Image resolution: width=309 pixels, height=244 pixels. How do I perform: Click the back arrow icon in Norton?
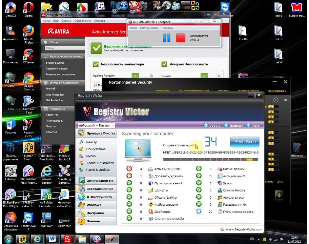[276, 100]
